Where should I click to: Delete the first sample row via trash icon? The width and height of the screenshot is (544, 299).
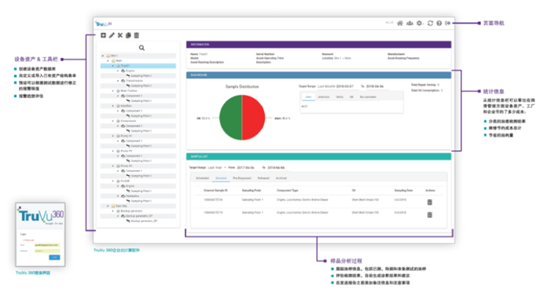[x=429, y=202]
